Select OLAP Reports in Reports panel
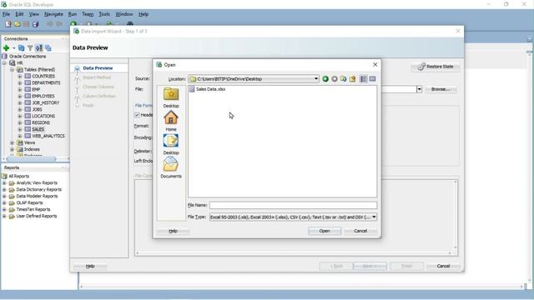Screen dimensions: 534x300 pos(29,202)
